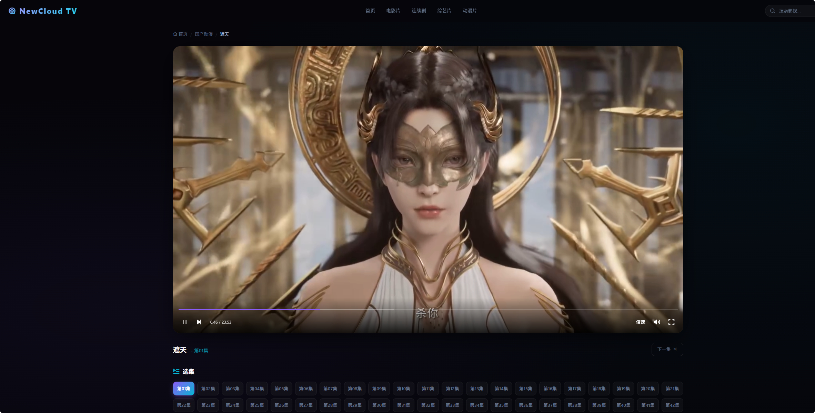Select episode 第20集
The image size is (815, 413).
pos(648,389)
